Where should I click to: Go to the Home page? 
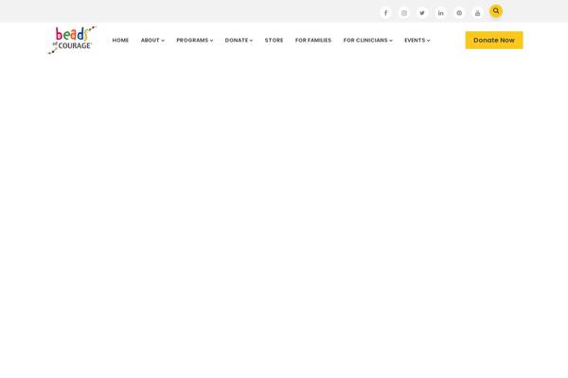click(x=120, y=40)
